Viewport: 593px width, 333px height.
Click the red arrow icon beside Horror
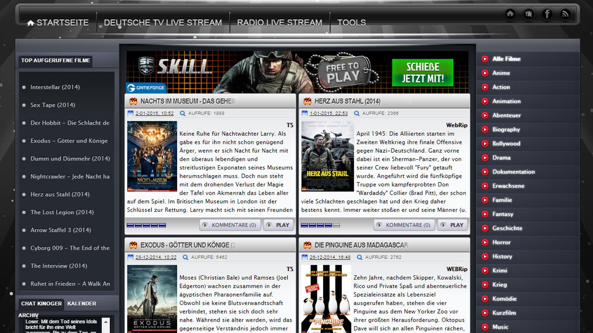click(485, 242)
